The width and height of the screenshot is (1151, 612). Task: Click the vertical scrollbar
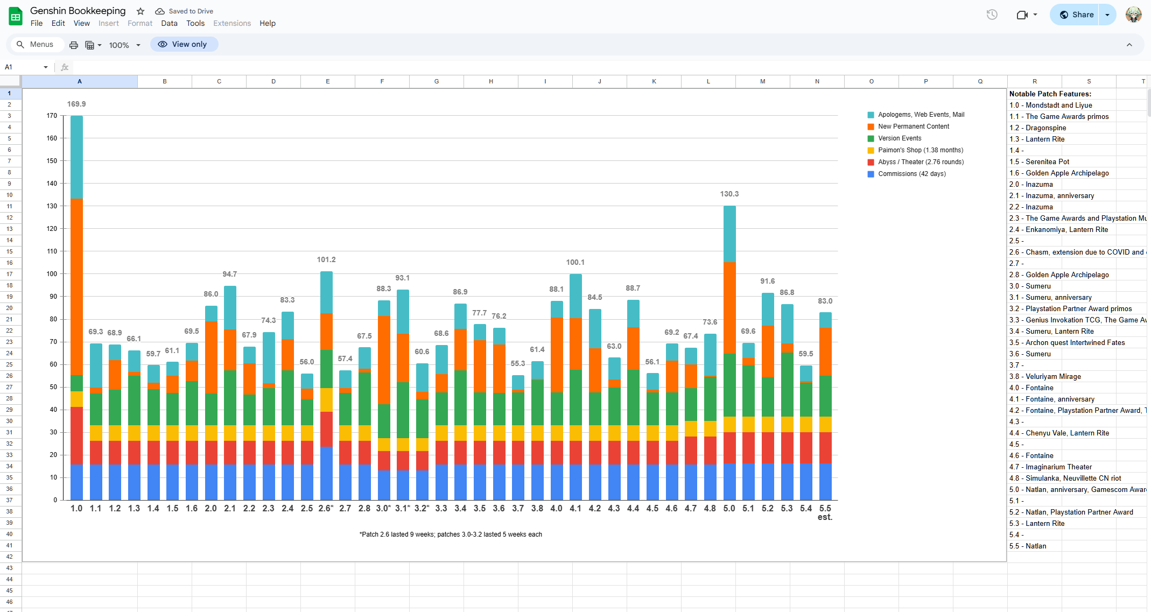tap(1149, 102)
